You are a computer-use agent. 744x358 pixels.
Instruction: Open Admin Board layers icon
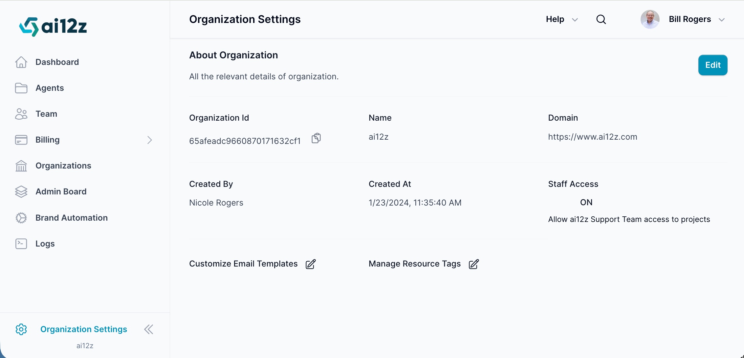pos(21,191)
